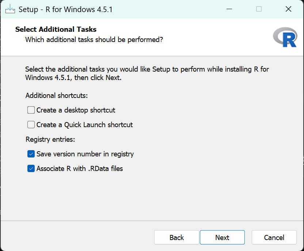Minimize the Setup window
Image resolution: width=304 pixels, height=251 pixels.
(x=229, y=9)
